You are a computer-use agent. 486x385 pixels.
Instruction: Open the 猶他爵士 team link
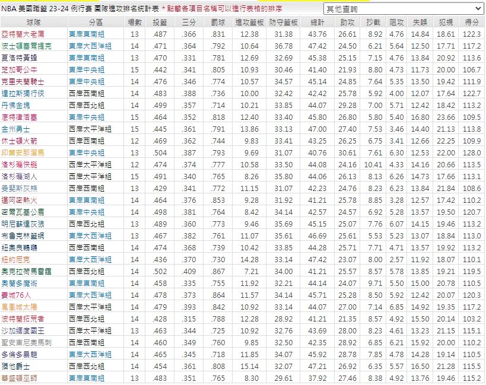click(15, 367)
